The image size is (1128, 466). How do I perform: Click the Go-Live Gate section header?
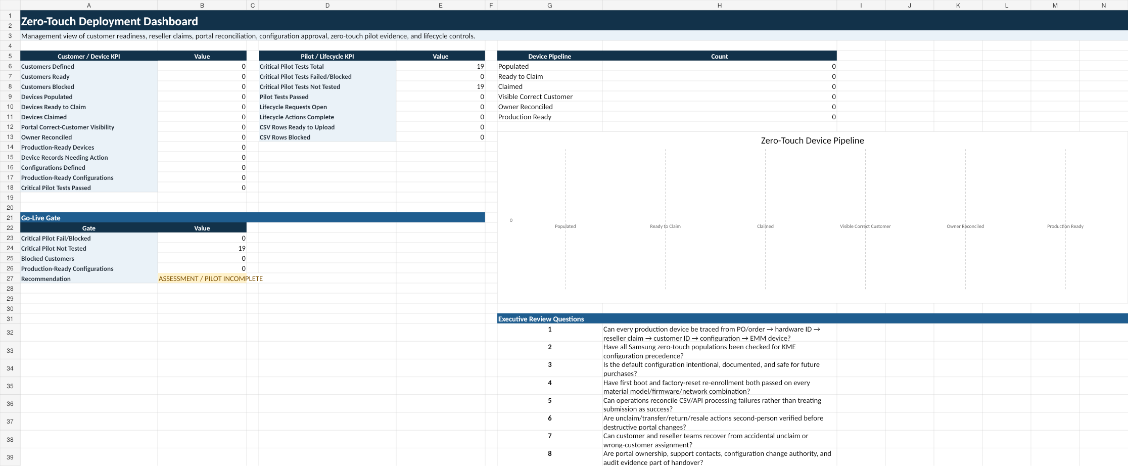[x=253, y=218]
